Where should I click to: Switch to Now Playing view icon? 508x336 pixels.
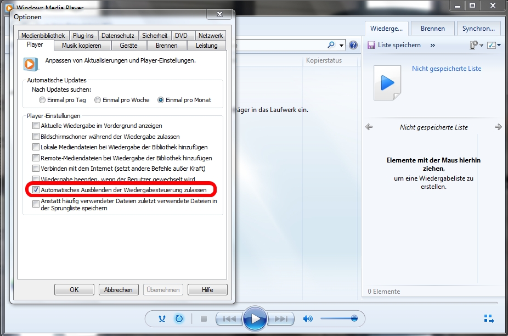pos(489,318)
